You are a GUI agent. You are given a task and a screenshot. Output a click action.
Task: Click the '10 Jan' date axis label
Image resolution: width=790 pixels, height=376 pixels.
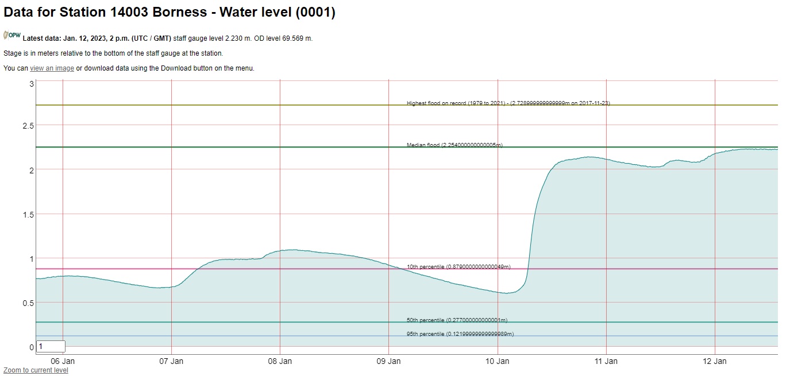(x=498, y=361)
